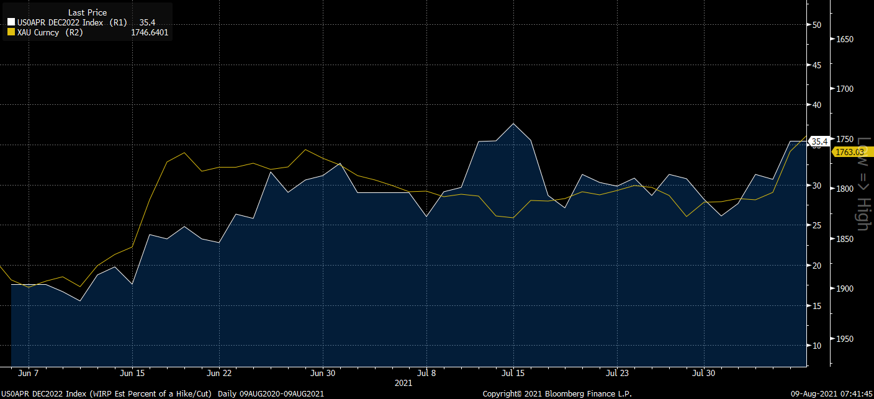Click the 15 label on R1 axis

coord(817,306)
